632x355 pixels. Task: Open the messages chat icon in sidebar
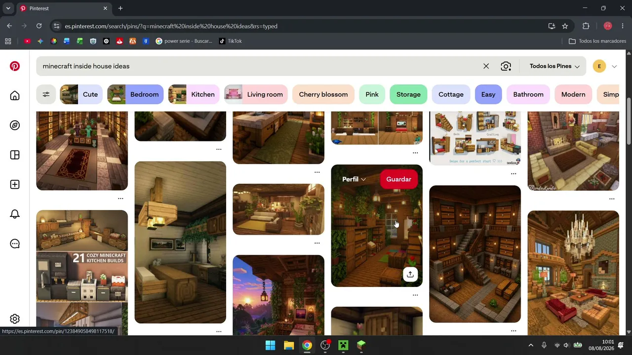tap(15, 244)
